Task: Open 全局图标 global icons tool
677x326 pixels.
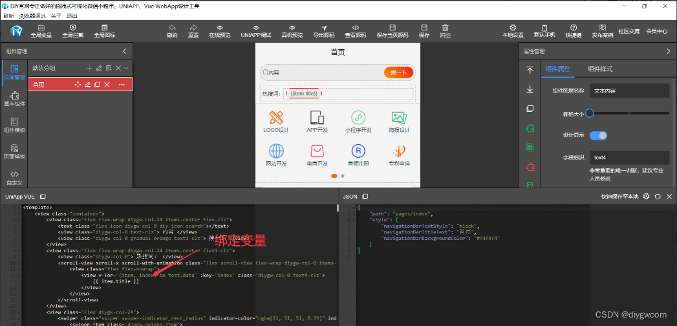Action: click(x=105, y=31)
